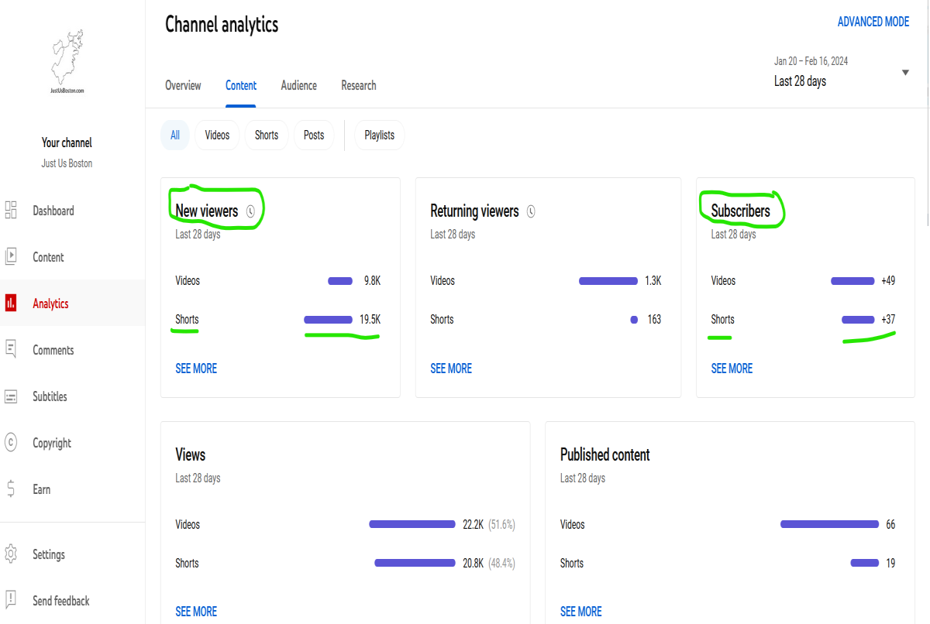Click the Published content heading
930x624 pixels.
(605, 454)
